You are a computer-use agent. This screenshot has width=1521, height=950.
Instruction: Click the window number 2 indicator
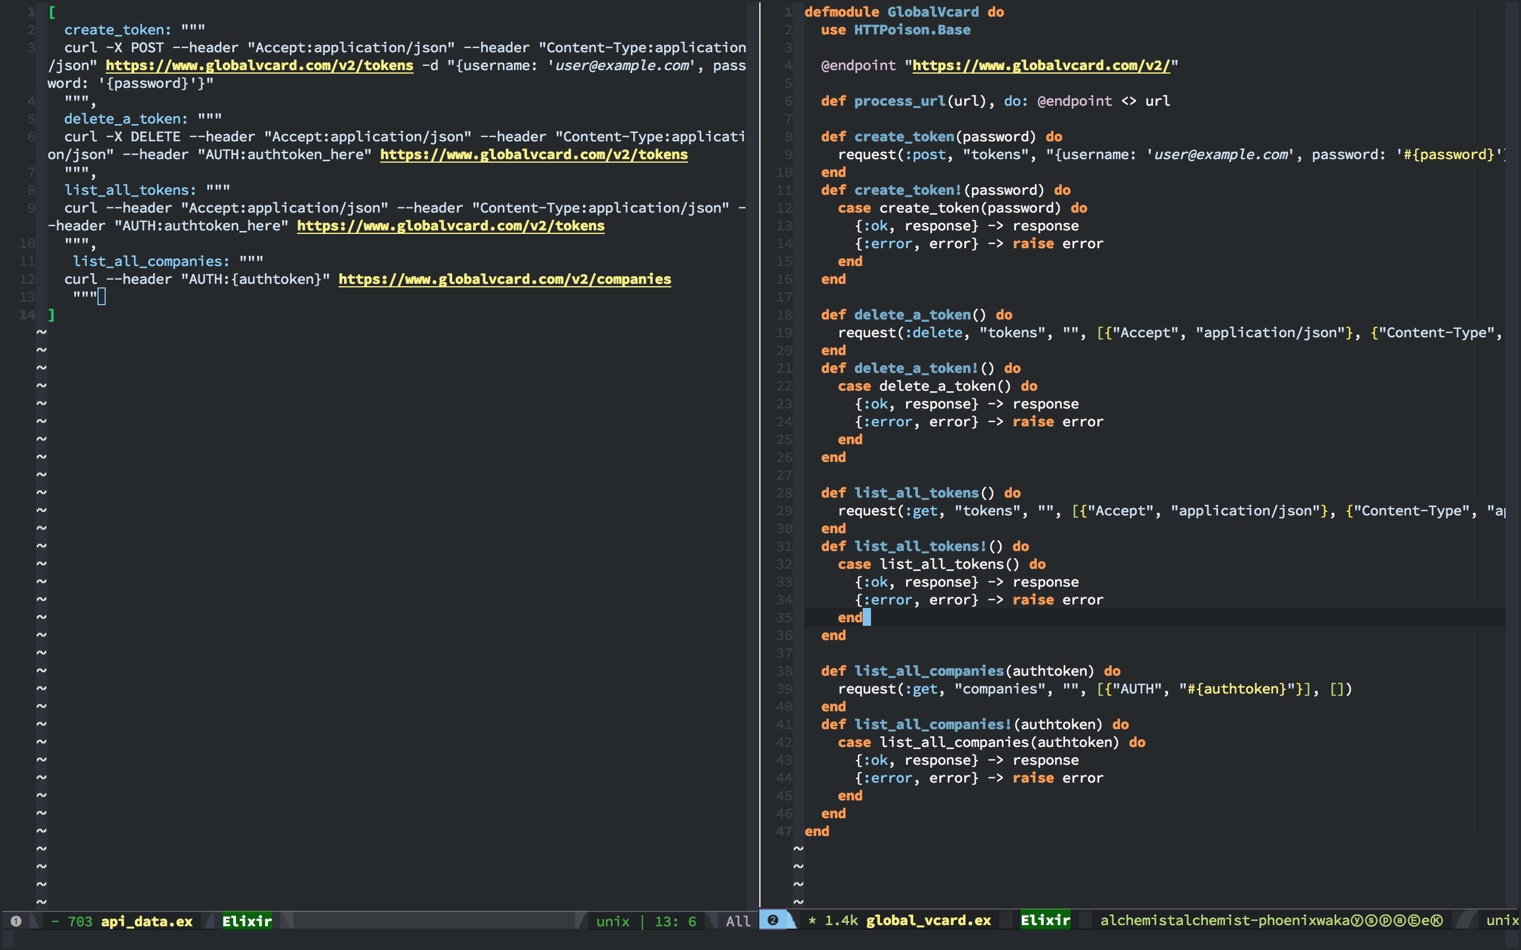(773, 920)
